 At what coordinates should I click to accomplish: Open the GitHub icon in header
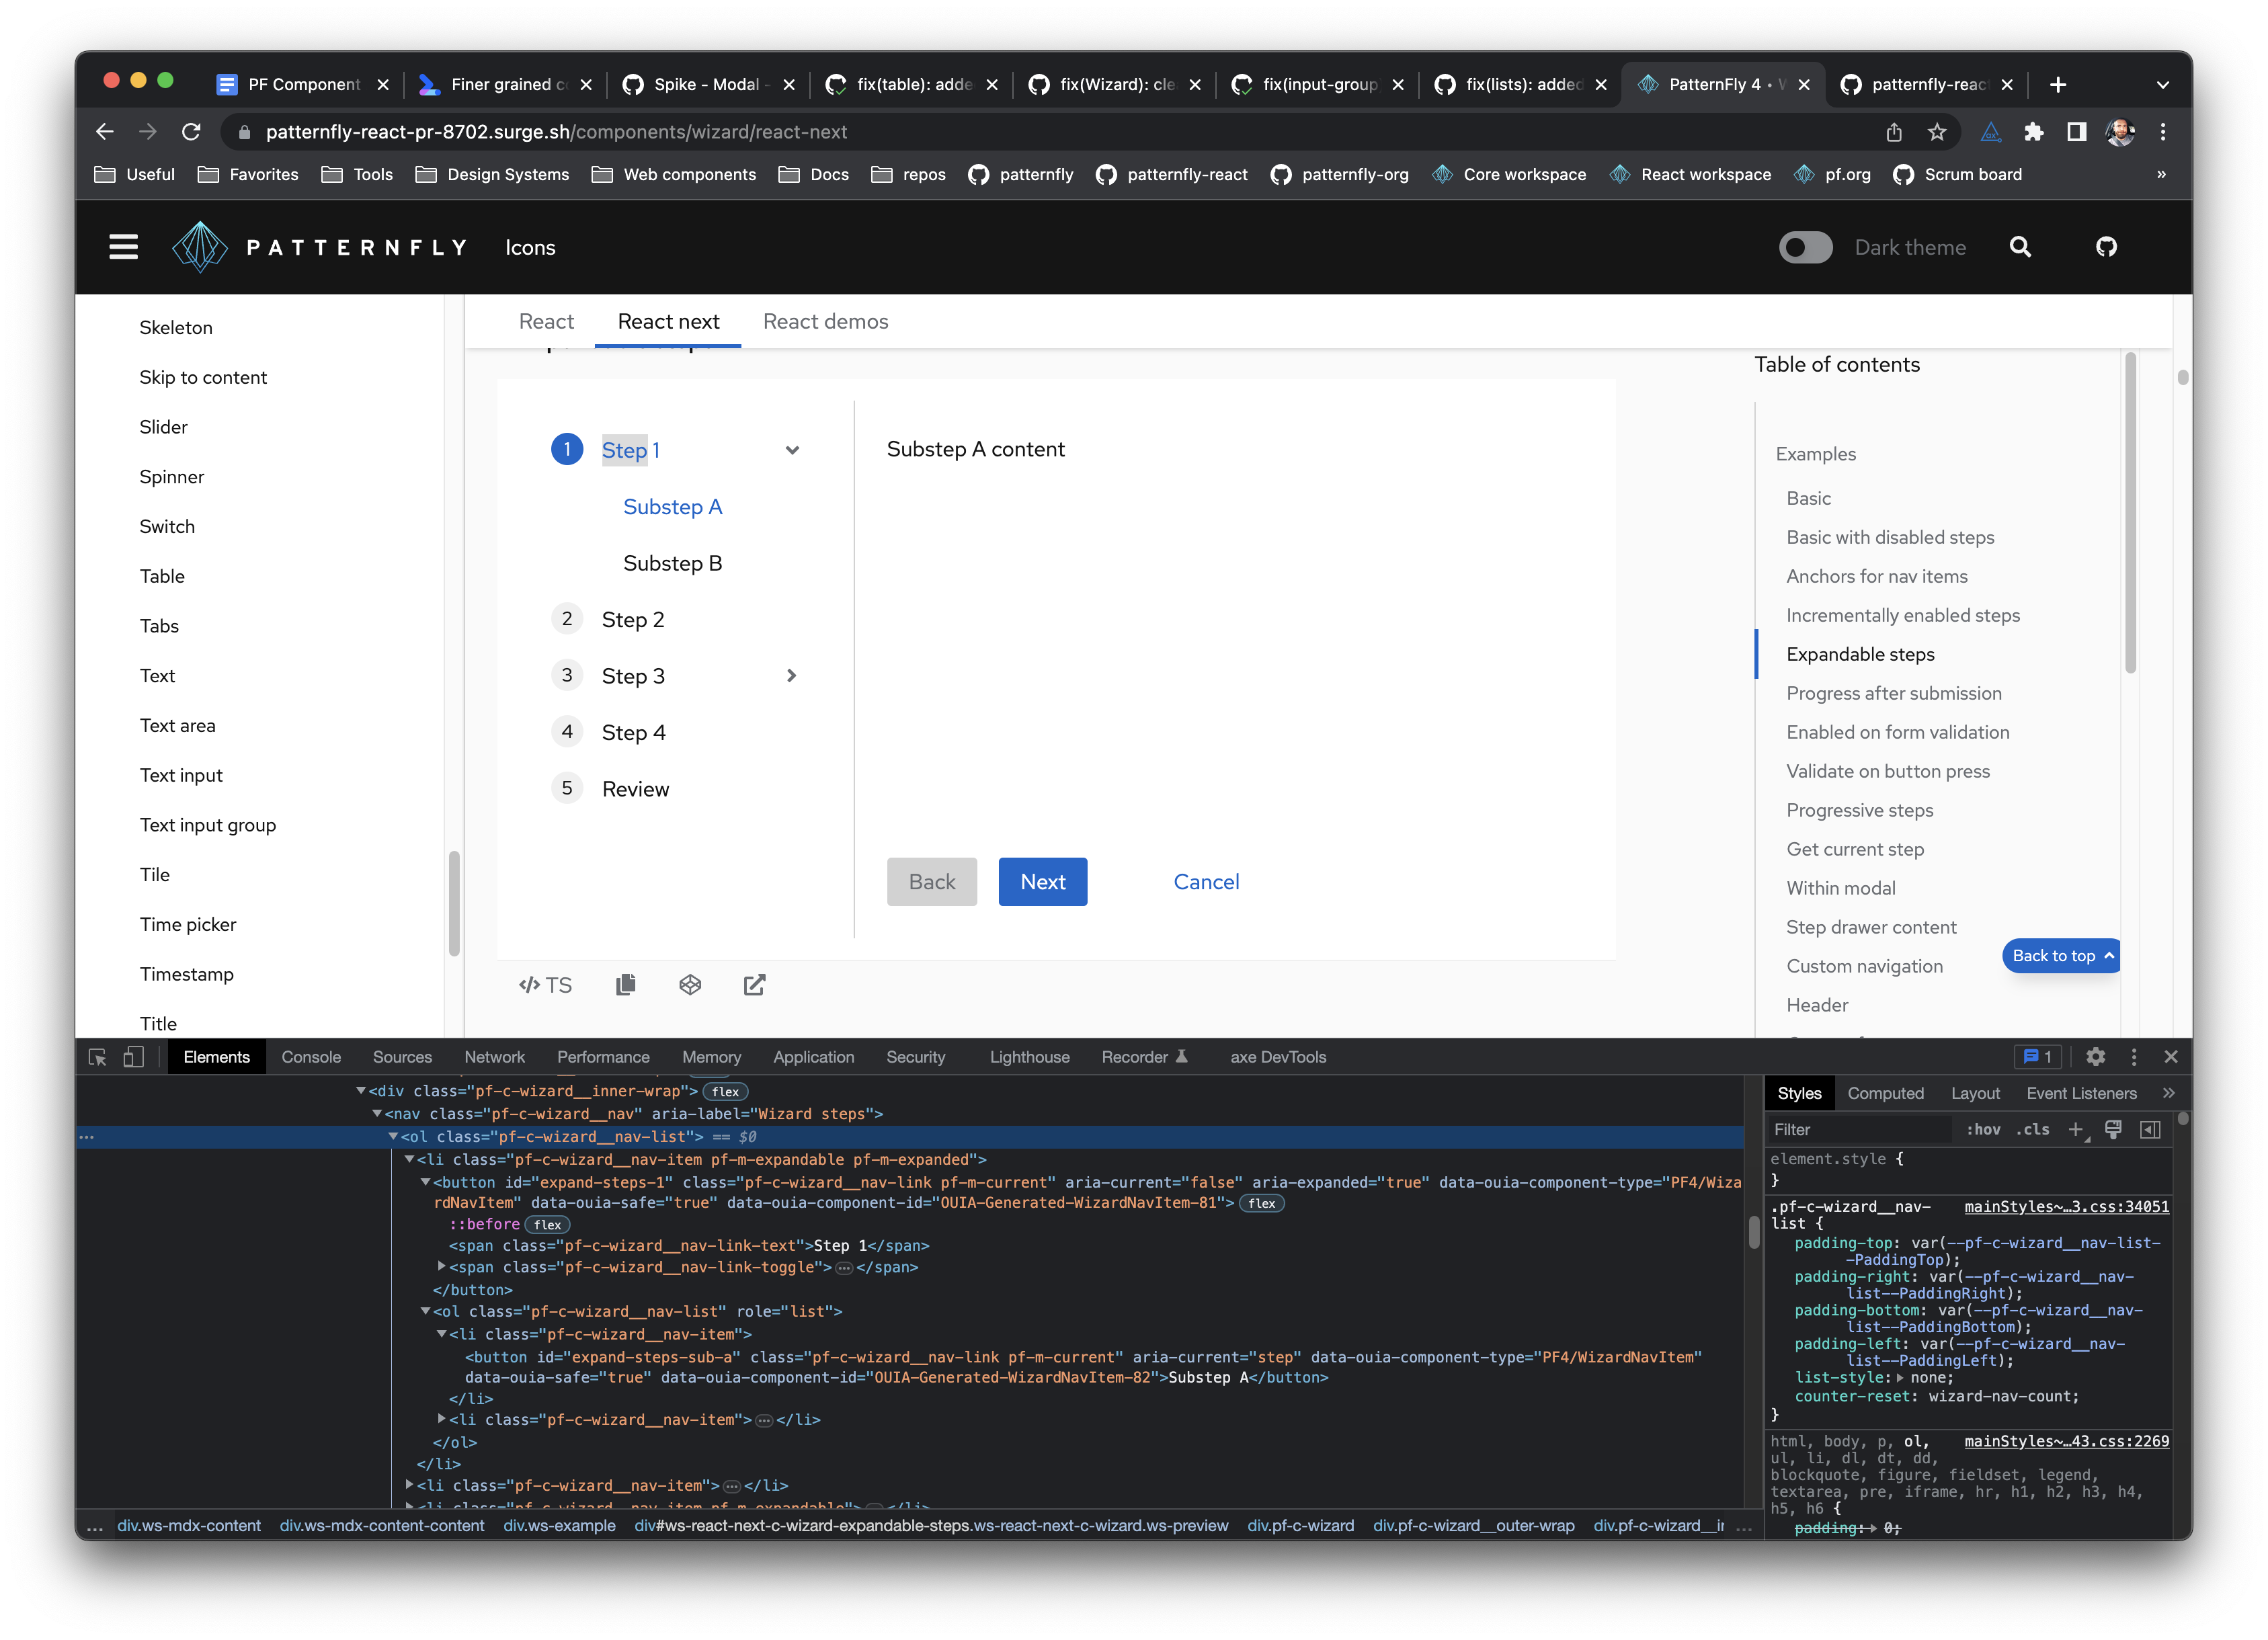coord(2106,247)
